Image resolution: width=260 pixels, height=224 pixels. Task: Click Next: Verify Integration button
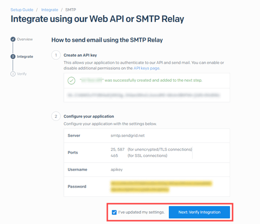(x=199, y=212)
